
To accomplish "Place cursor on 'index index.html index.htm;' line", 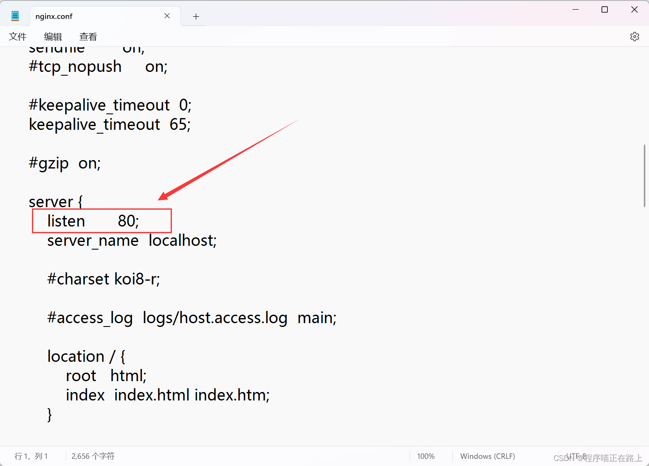I will 168,395.
